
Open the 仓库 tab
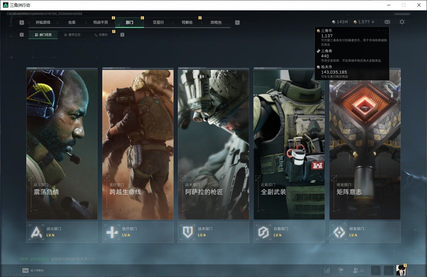pyautogui.click(x=72, y=22)
